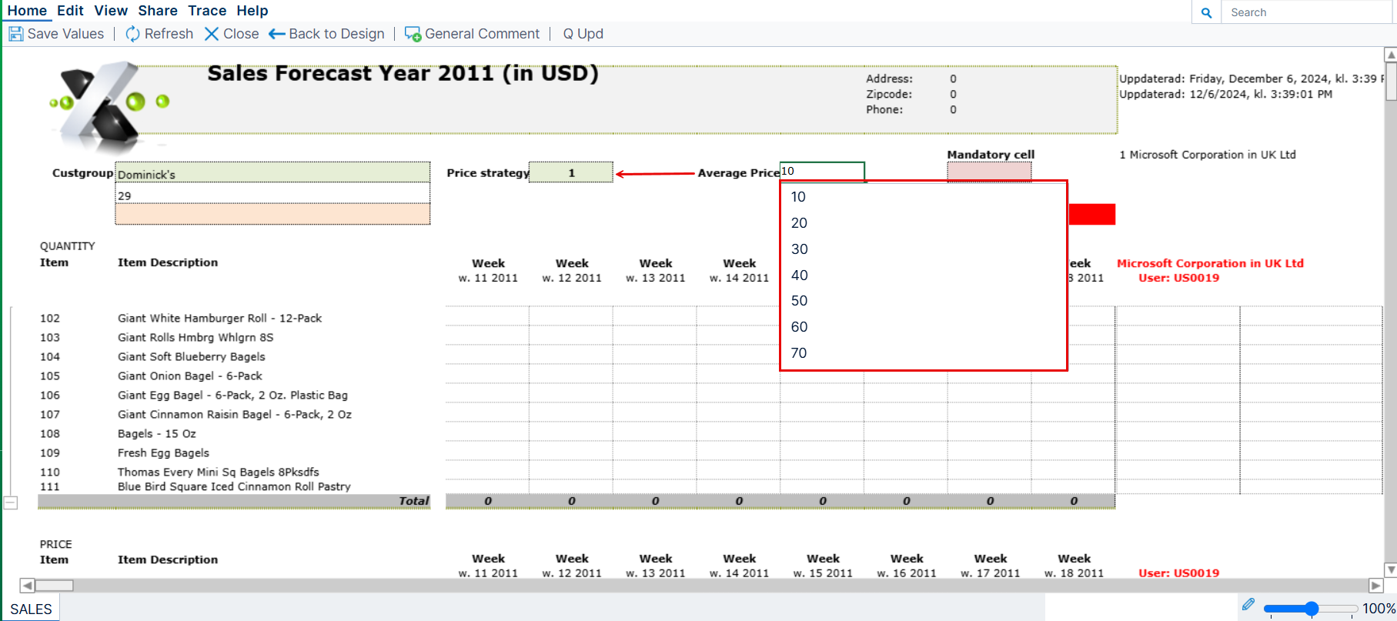This screenshot has width=1397, height=621.
Task: Click the 100% zoom level text
Action: pos(1379,609)
